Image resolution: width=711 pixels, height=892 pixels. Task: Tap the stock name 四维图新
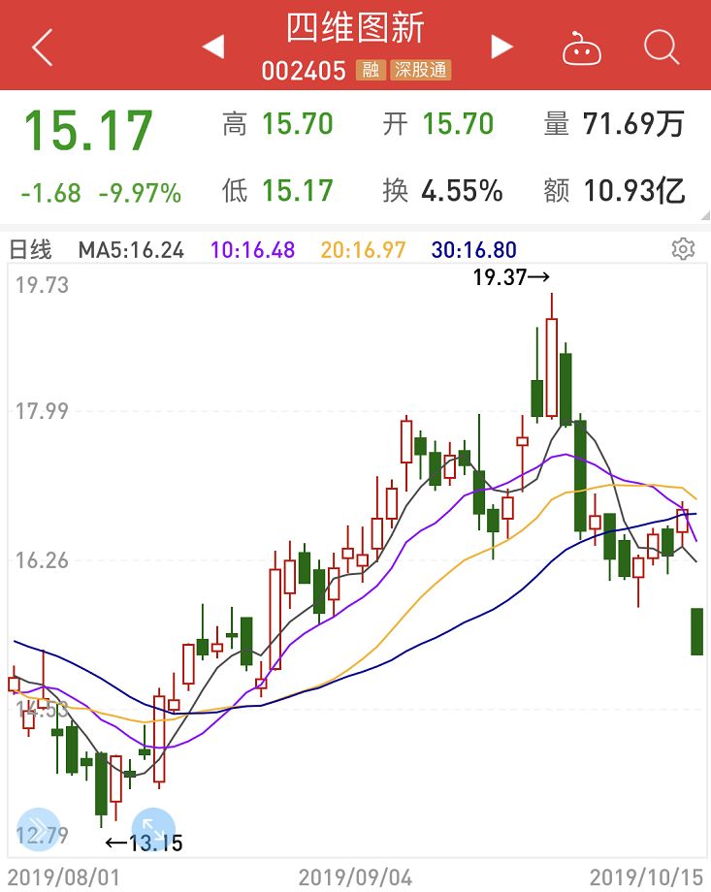tap(355, 28)
